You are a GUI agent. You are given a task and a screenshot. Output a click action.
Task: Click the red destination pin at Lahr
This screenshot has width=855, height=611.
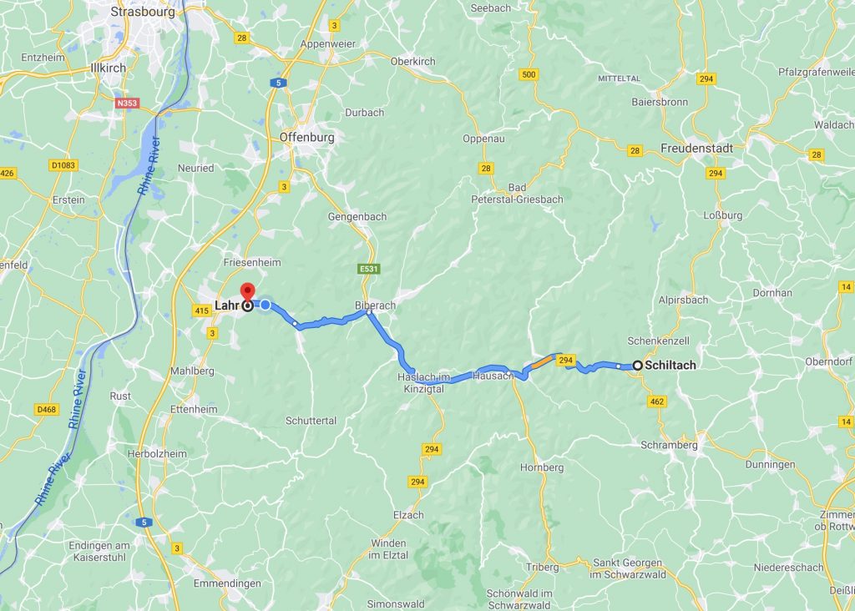247,292
